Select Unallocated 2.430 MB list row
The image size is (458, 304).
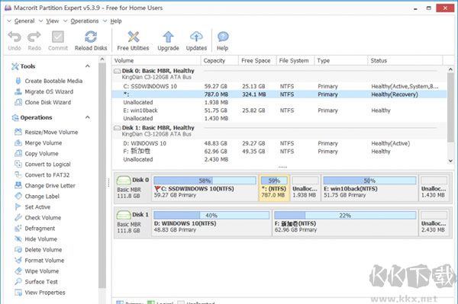coord(279,159)
